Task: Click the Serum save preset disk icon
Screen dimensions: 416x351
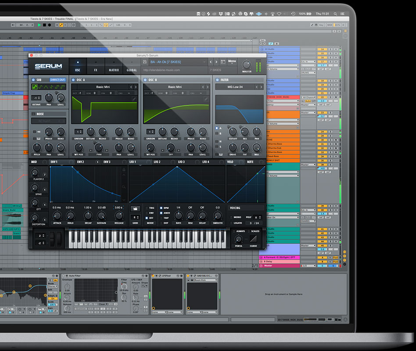Action: [145, 62]
